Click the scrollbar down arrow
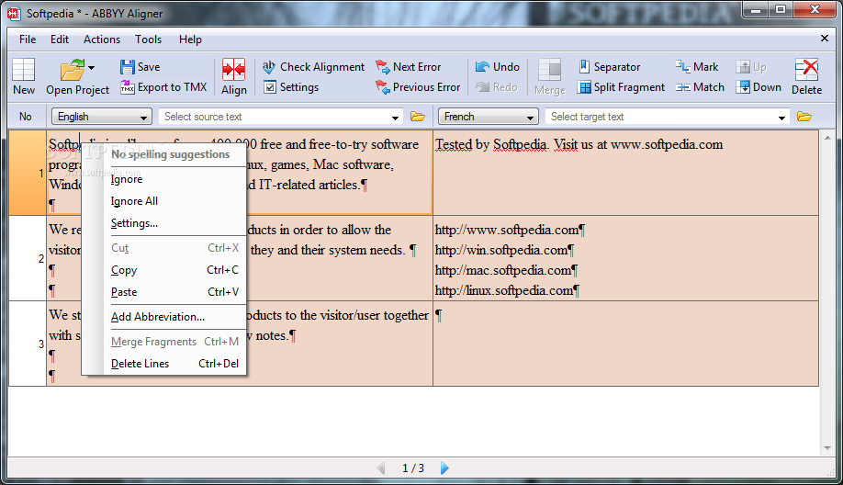843x485 pixels. (x=826, y=448)
